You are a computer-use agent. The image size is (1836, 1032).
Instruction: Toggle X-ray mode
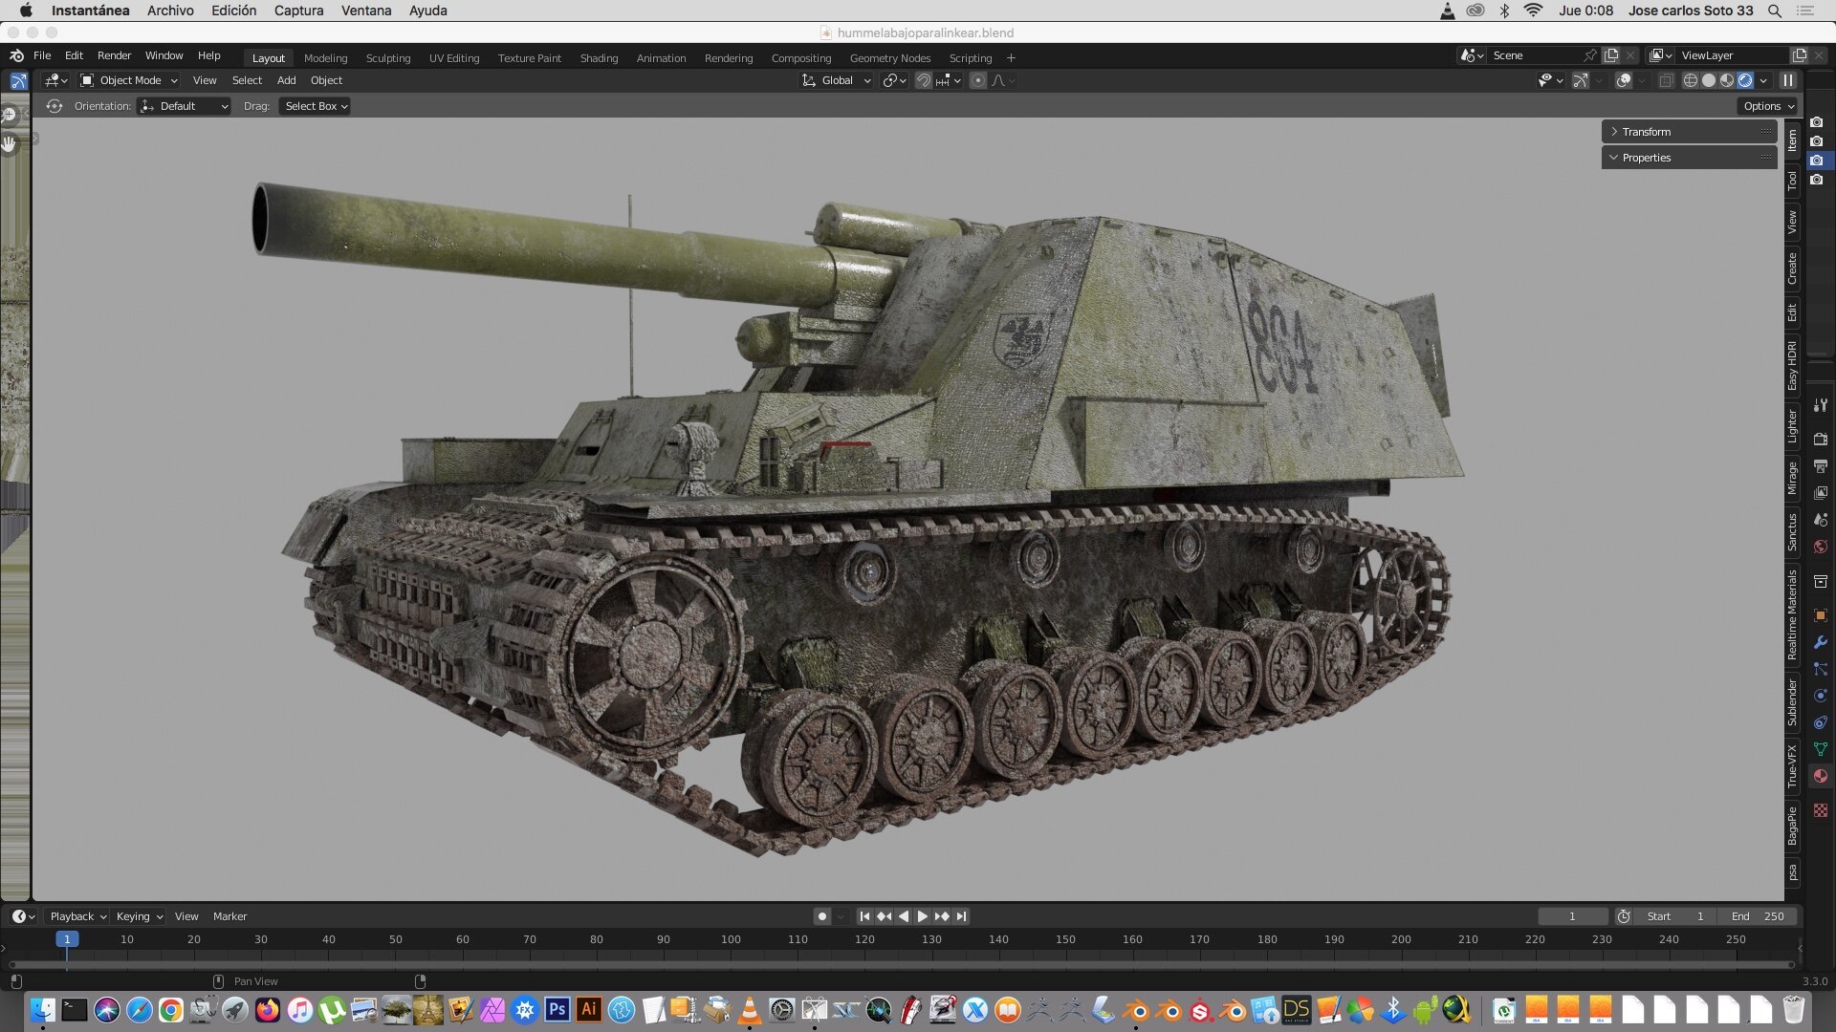[1666, 80]
